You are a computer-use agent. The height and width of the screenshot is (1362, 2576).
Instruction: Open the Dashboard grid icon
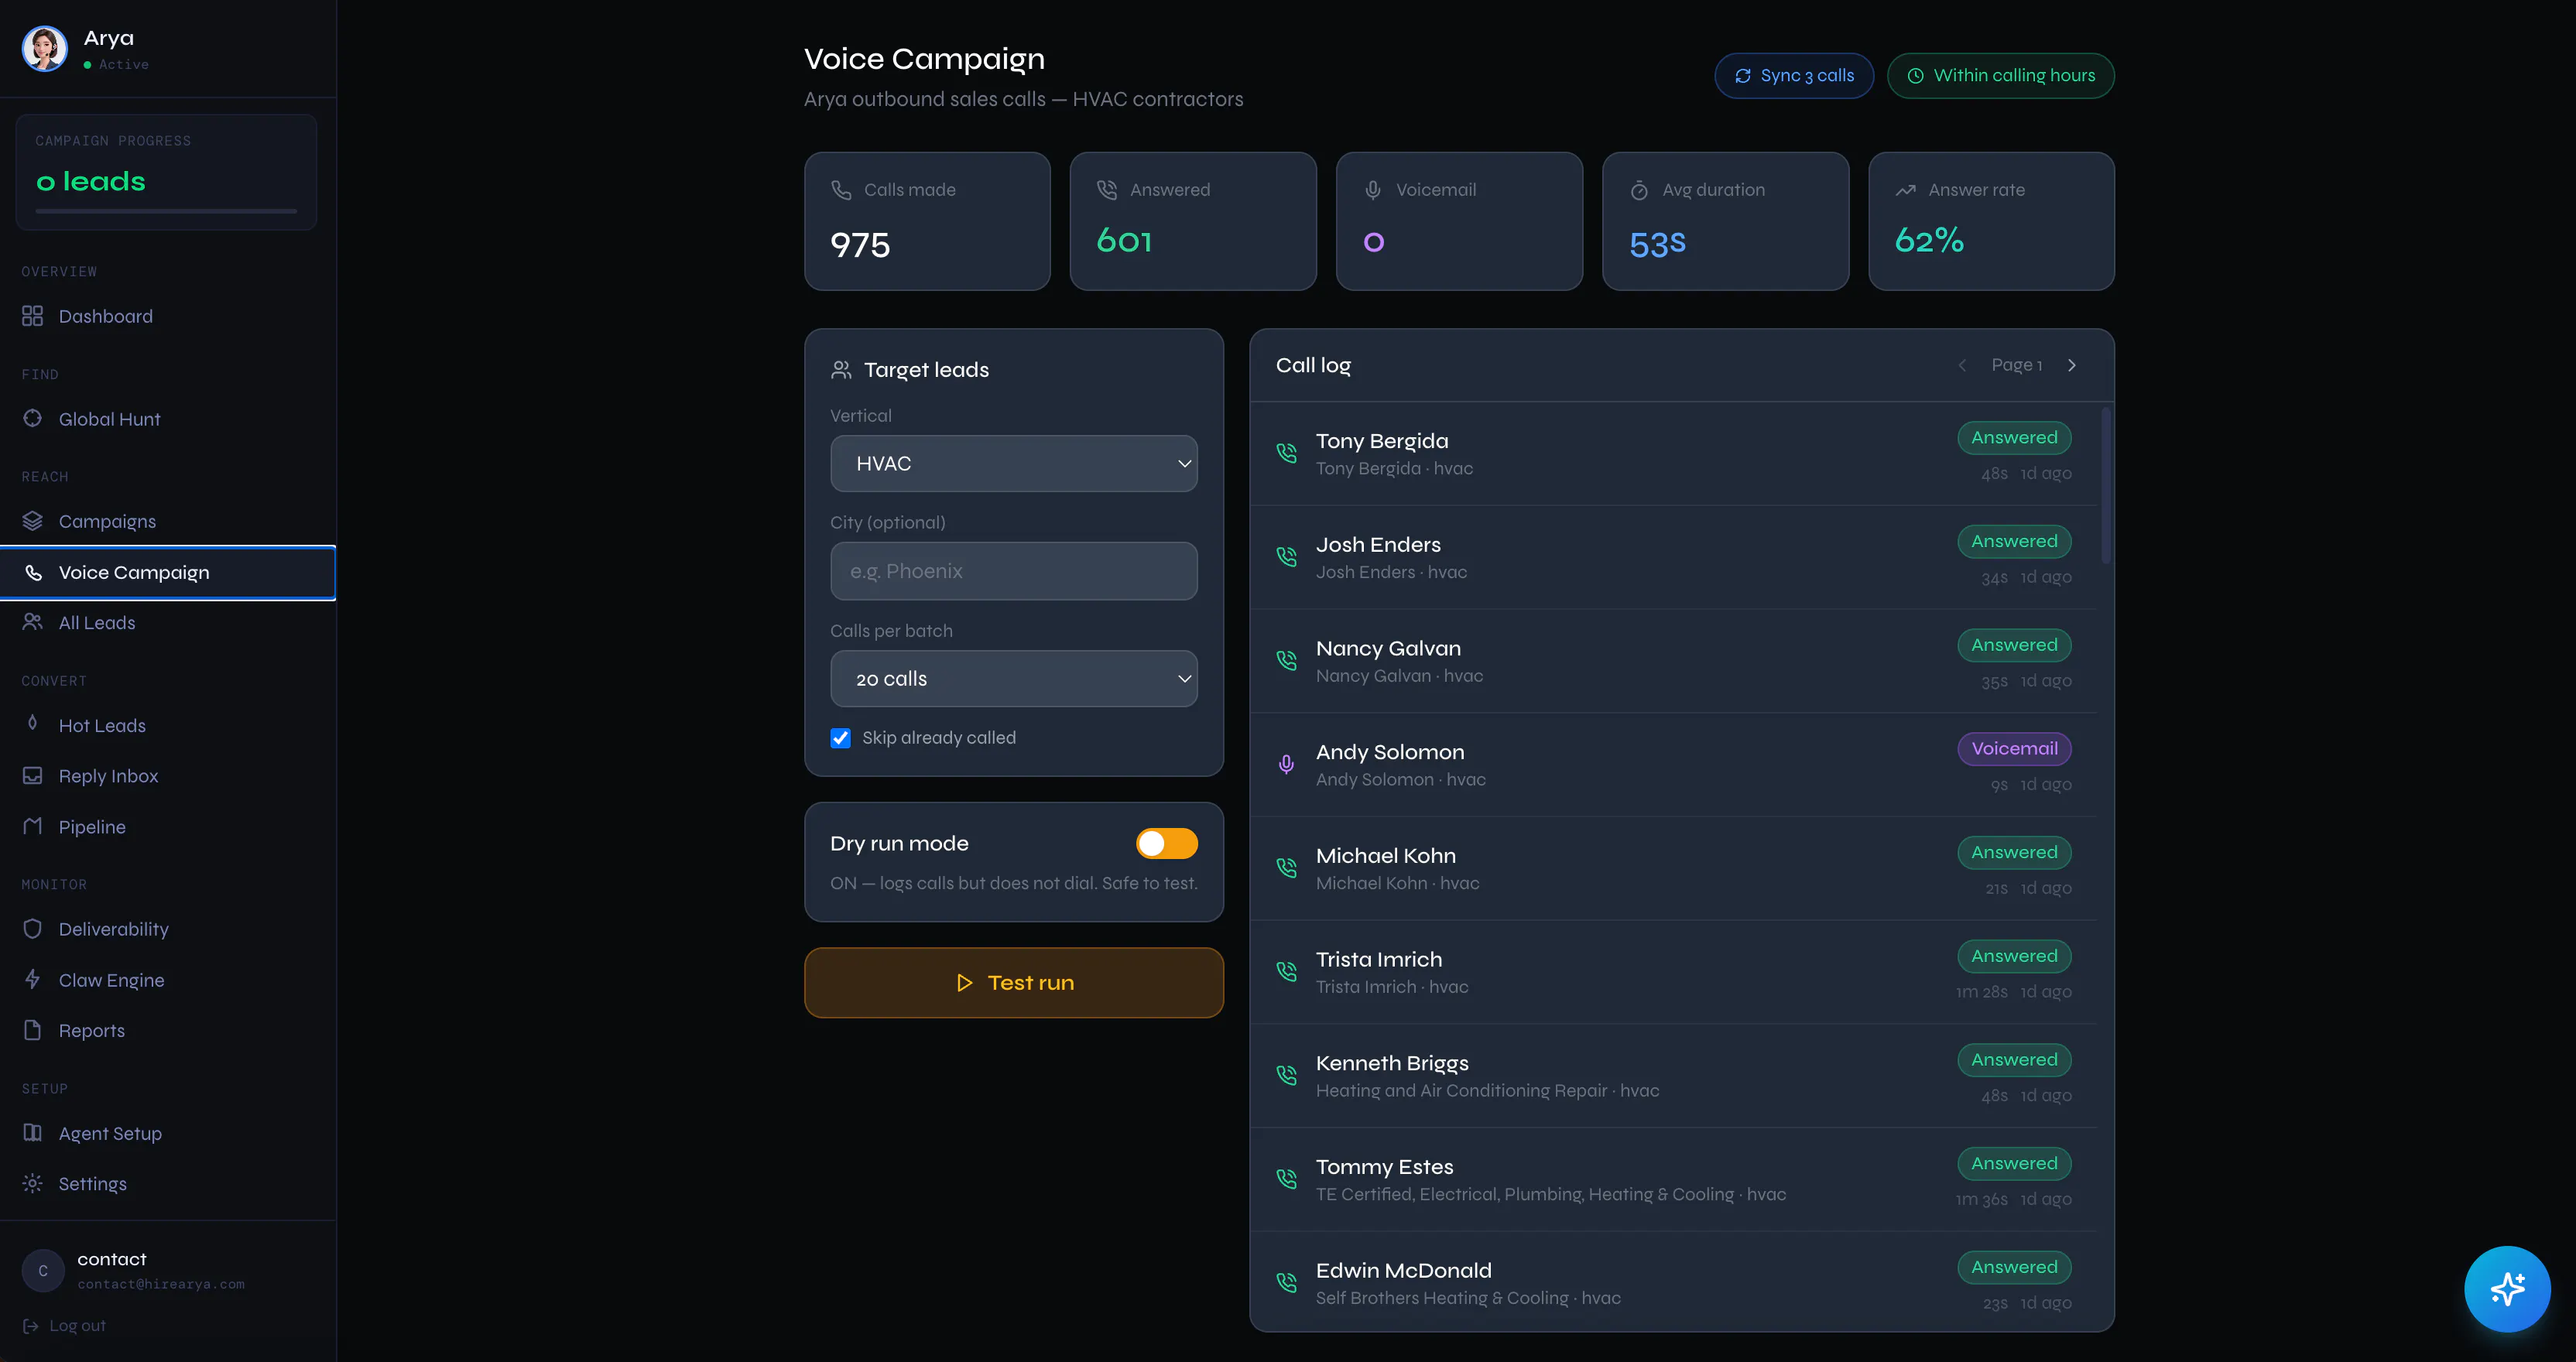pos(33,316)
